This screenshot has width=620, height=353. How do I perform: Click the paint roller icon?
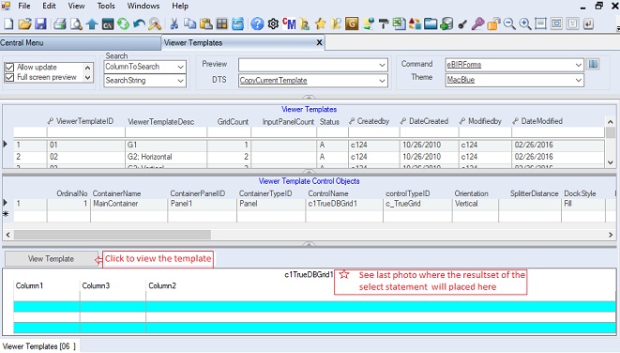click(383, 24)
